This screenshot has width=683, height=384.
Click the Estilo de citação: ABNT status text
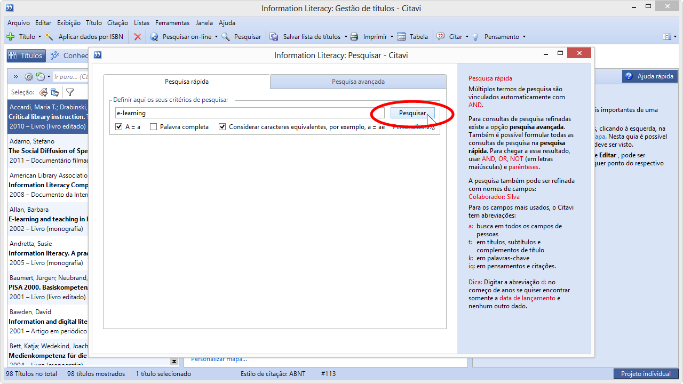pos(273,374)
